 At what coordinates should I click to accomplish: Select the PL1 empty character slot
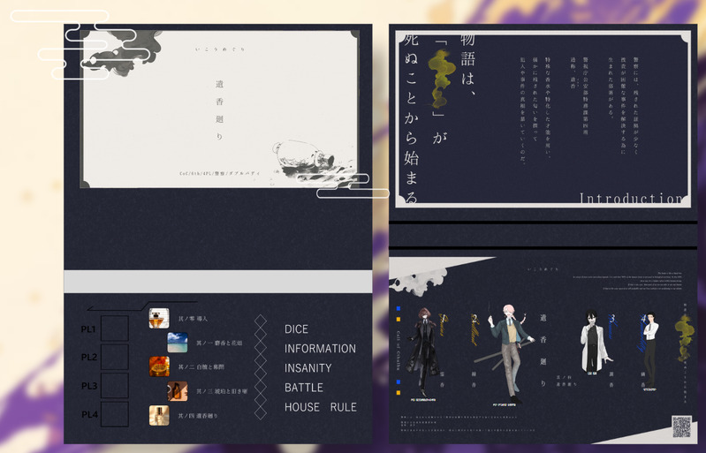[x=114, y=328]
